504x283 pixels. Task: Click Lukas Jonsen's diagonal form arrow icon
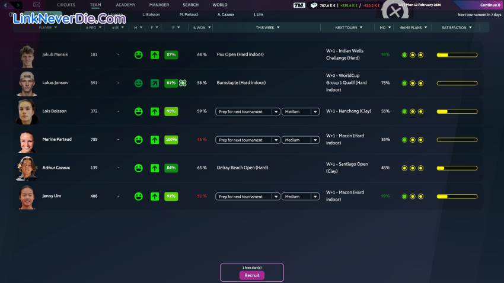[155, 83]
